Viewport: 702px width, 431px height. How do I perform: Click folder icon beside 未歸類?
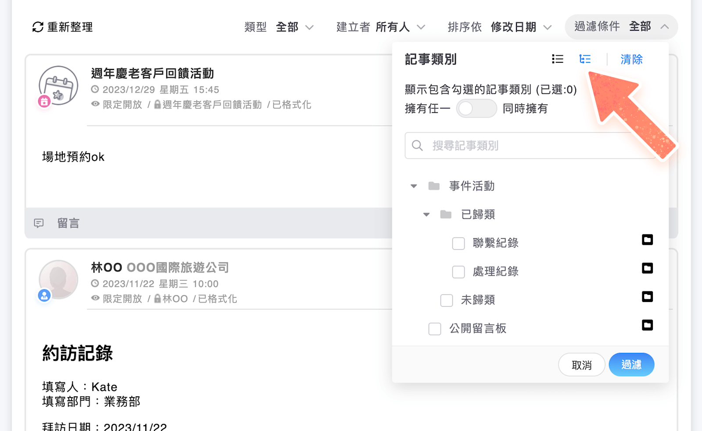point(647,297)
